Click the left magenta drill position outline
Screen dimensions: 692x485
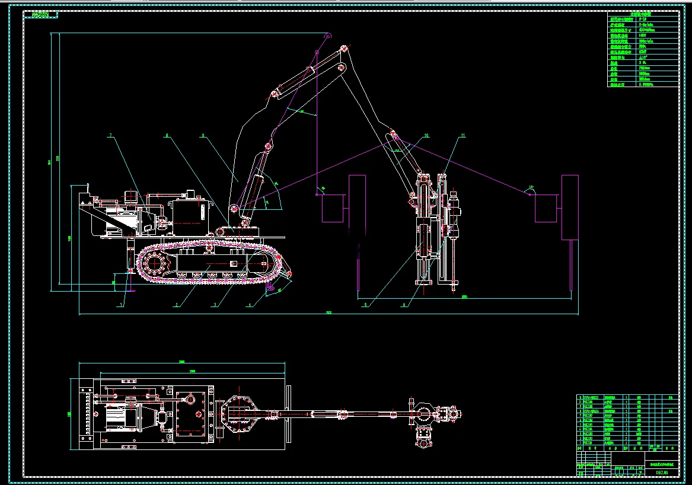tap(343, 199)
